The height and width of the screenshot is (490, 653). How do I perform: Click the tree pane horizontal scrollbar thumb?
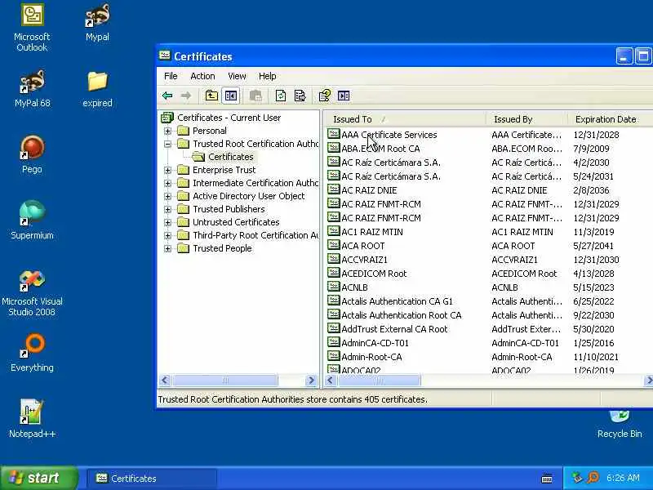point(225,380)
